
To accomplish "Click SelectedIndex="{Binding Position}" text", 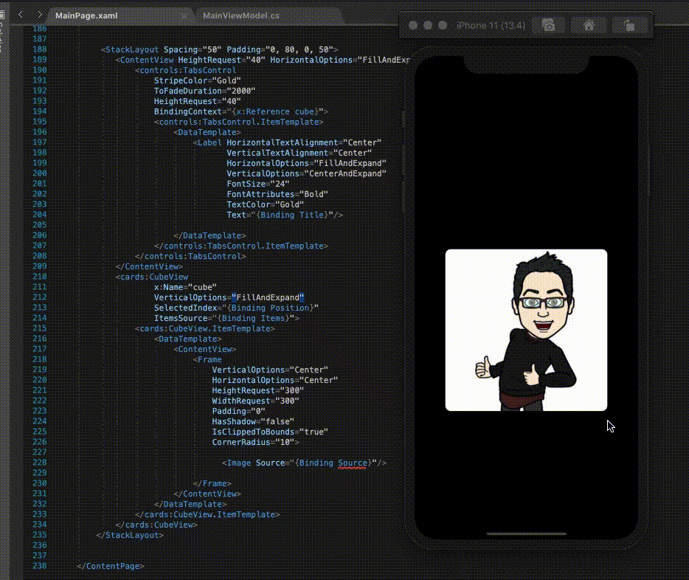I will [x=236, y=308].
